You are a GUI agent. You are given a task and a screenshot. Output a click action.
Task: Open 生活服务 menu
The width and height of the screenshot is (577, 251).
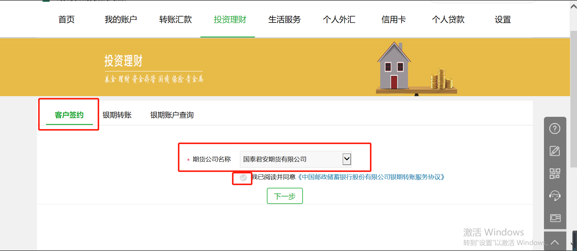285,19
